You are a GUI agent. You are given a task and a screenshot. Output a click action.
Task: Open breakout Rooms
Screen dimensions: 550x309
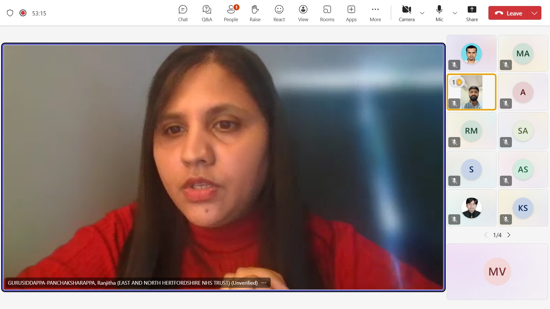(x=327, y=13)
